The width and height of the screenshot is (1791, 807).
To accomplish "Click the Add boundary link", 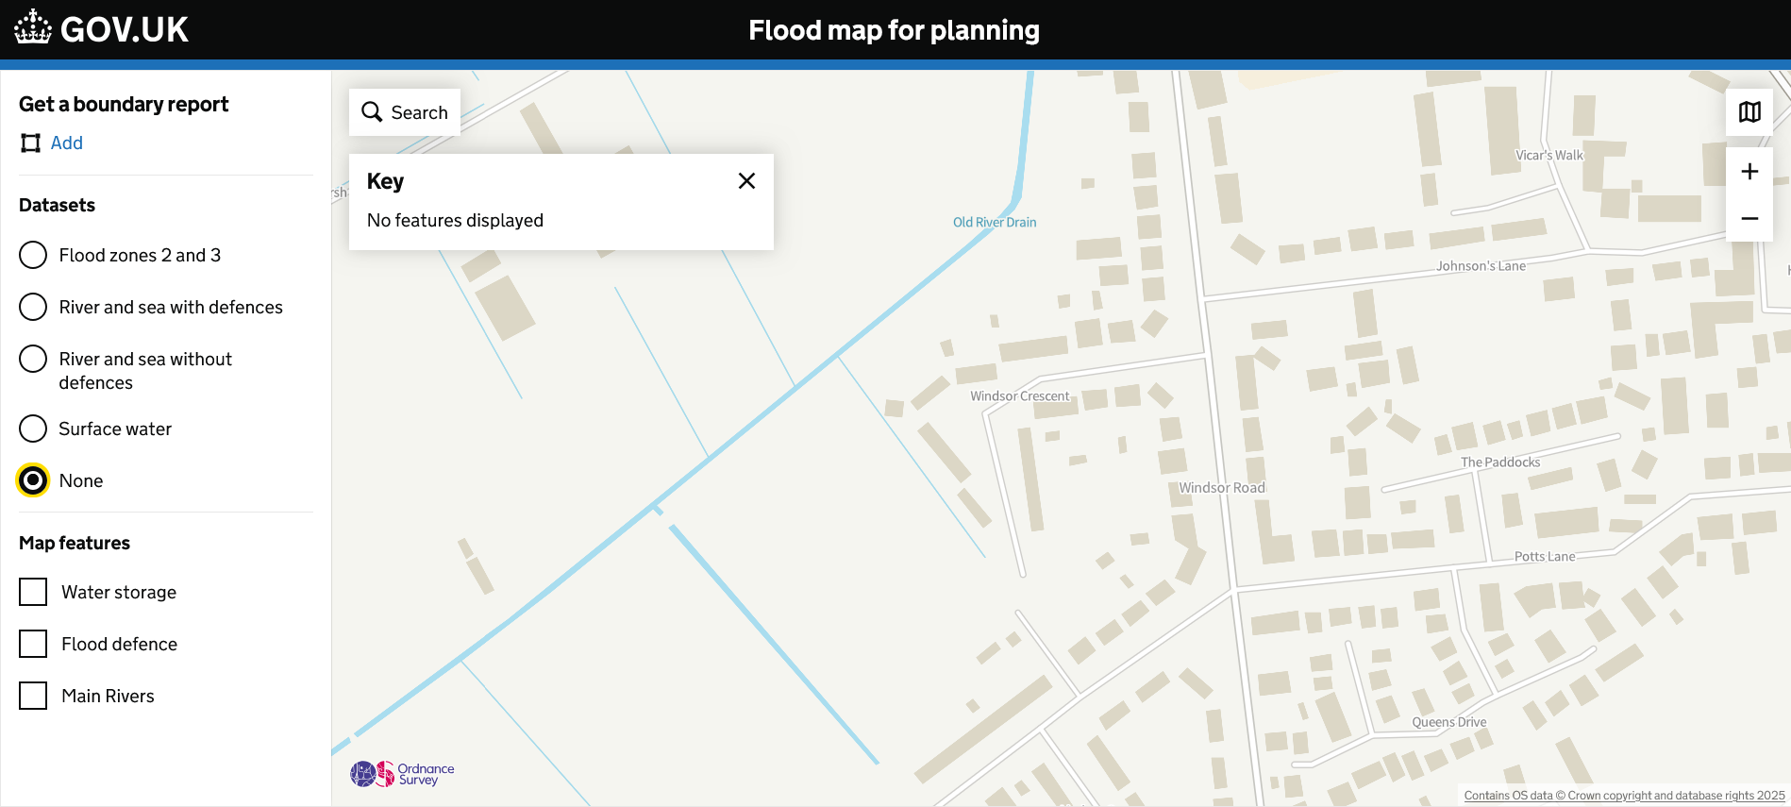I will tap(66, 143).
